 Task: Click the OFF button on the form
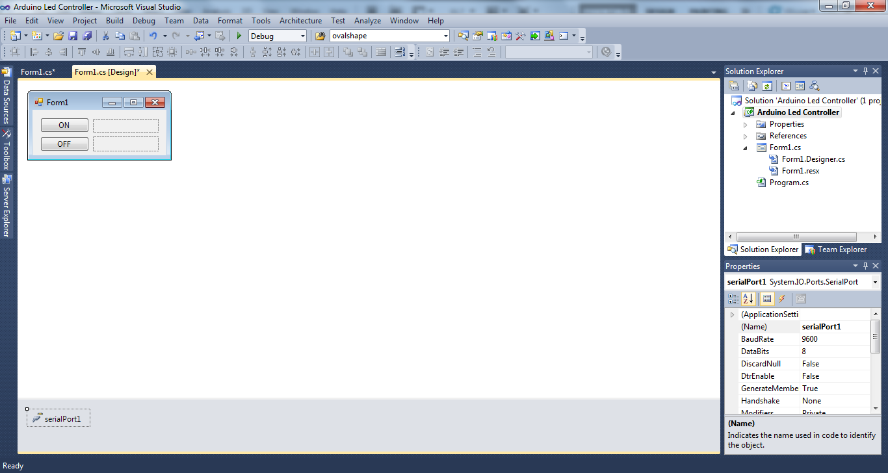click(x=64, y=144)
